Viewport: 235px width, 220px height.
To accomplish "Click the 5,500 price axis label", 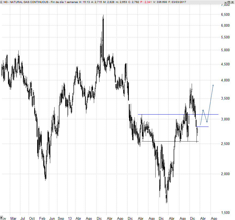I will pos(225,37).
